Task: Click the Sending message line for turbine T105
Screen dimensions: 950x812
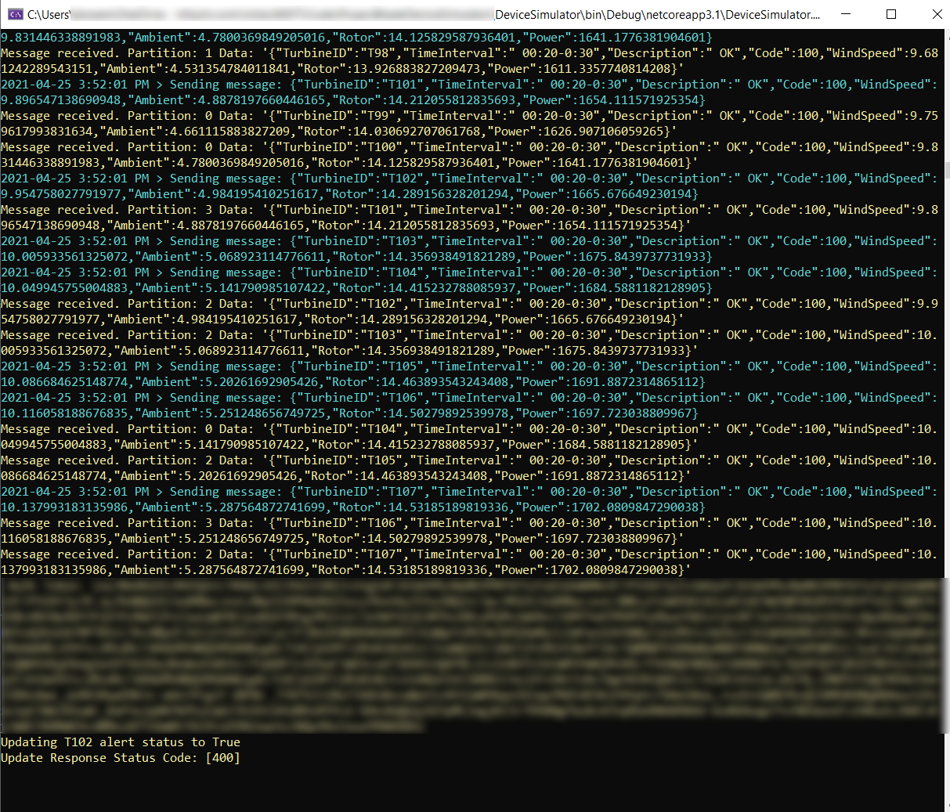Action: pos(468,366)
